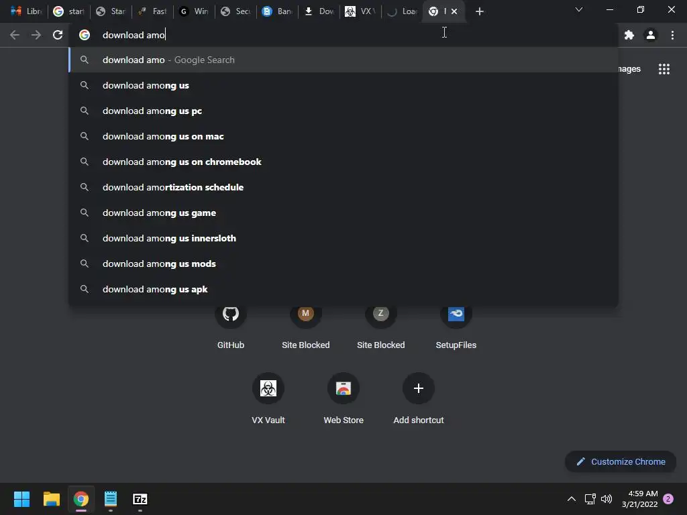
Task: Switch to the 'start' Google tab
Action: (x=68, y=11)
